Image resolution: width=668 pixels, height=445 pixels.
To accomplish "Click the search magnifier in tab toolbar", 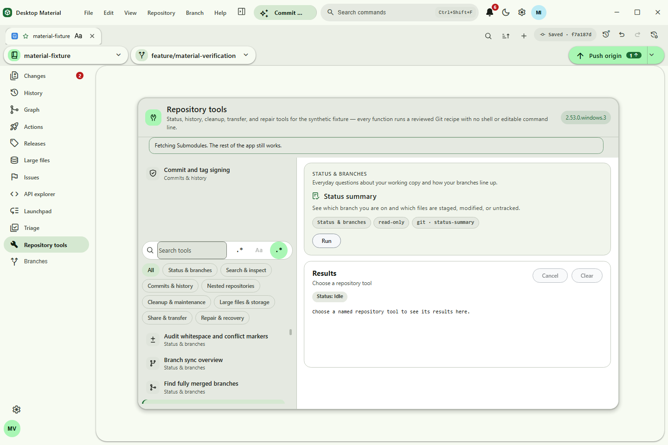I will coord(488,36).
